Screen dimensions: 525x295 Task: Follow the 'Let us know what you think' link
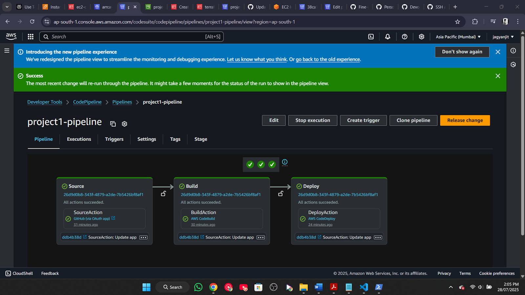[257, 59]
